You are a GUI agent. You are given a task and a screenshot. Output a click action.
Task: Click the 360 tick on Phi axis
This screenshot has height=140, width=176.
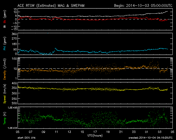14,34
